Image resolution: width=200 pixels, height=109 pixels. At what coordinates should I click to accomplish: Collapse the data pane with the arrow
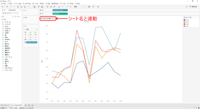(21, 10)
